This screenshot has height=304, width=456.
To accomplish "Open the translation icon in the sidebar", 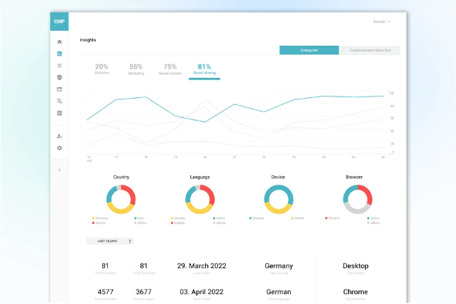I will pyautogui.click(x=59, y=101).
